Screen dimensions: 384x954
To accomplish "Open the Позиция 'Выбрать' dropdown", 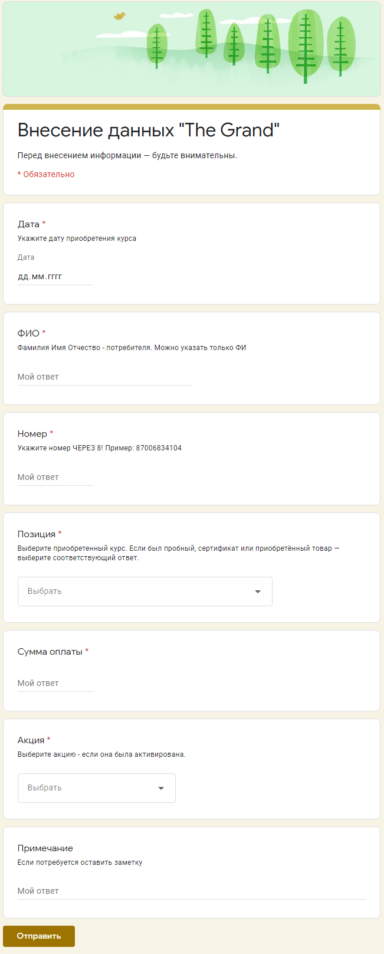I will [145, 592].
